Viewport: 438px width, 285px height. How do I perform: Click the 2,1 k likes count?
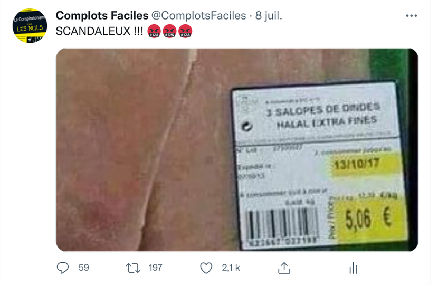click(x=231, y=268)
